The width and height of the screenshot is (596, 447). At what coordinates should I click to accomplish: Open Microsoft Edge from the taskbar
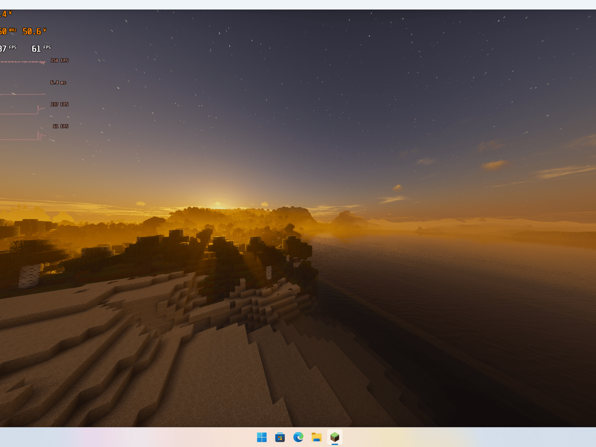coord(298,437)
